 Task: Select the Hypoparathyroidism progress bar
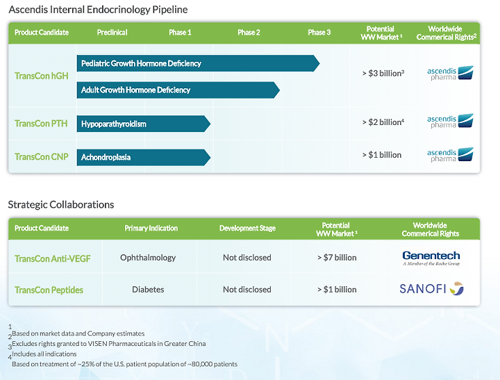[x=144, y=124]
